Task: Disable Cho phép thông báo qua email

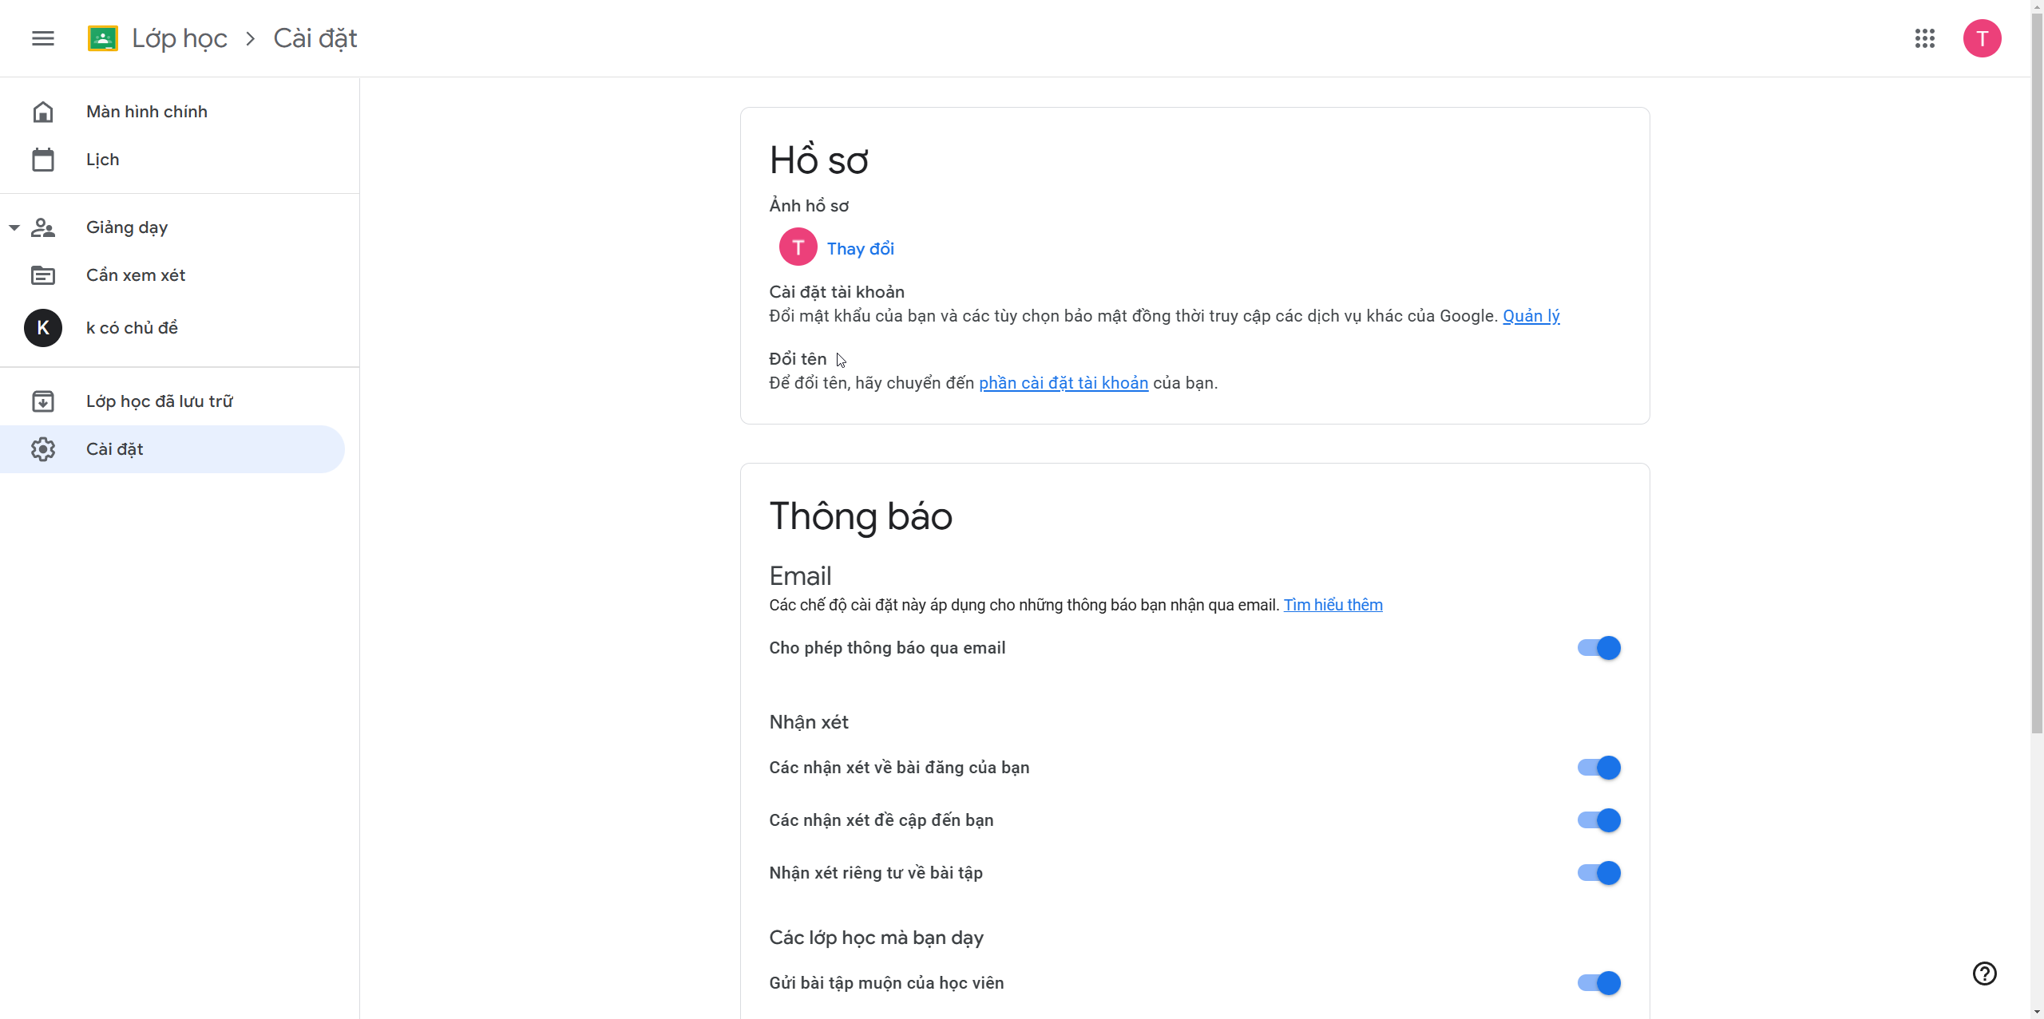Action: coord(1598,648)
